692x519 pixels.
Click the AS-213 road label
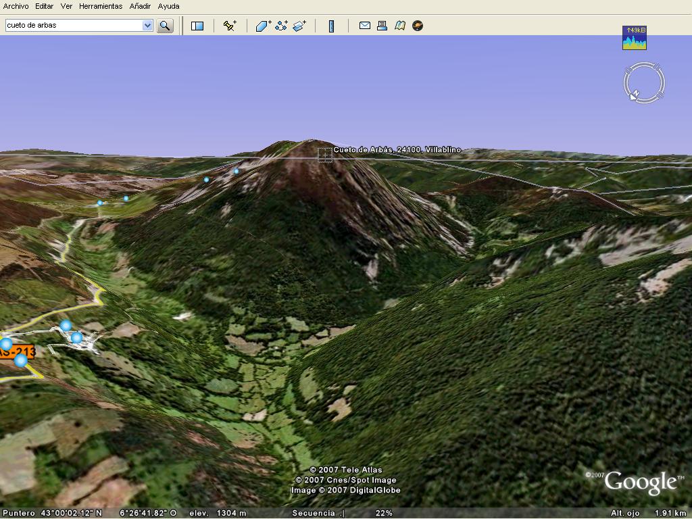(x=17, y=352)
